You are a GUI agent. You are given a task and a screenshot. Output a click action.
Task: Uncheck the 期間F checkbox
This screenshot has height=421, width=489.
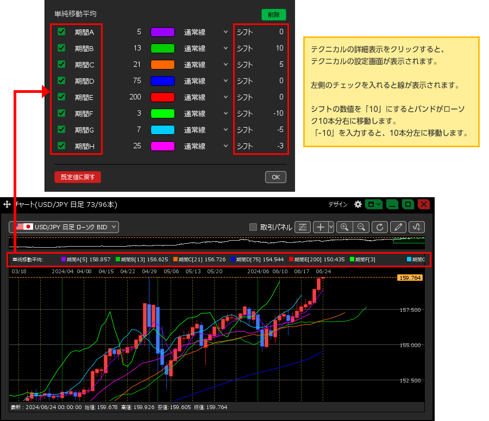coord(61,113)
